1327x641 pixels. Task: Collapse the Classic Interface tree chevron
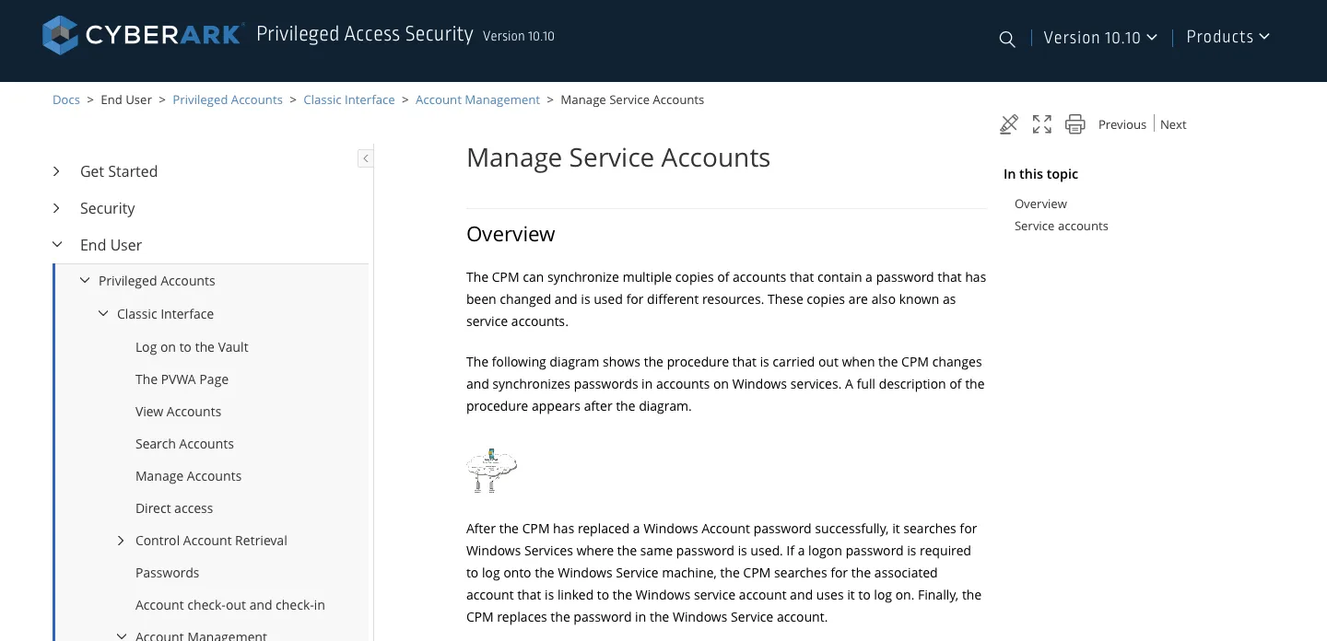[x=103, y=314]
